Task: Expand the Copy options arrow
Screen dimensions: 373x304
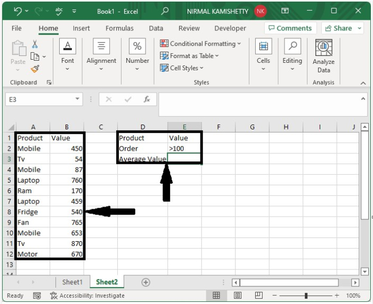Action: (44, 56)
